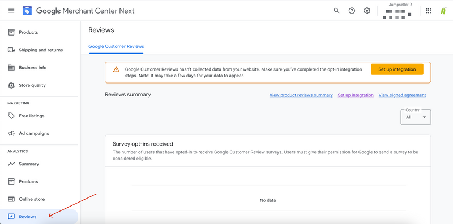Click the Shipping and returns truck icon
The width and height of the screenshot is (453, 224).
11,50
